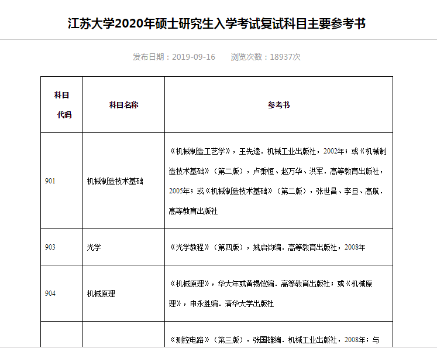Viewport: 437px width, 348px height.
Task: Click reference text starting 《机械制造工艺学》，王先逵
Action: point(277,151)
